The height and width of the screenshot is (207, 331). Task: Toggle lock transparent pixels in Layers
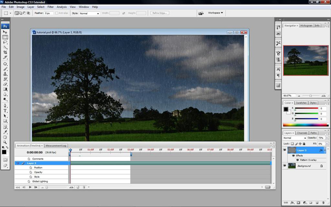tap(292, 144)
